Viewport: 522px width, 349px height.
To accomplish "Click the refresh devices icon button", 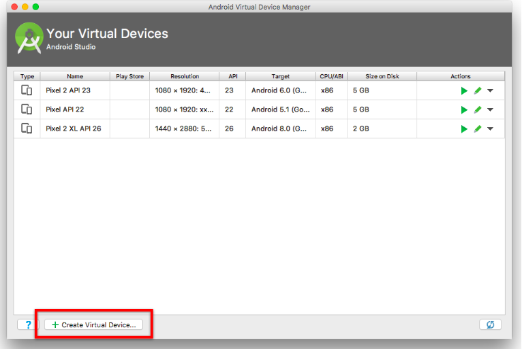I will pos(489,325).
